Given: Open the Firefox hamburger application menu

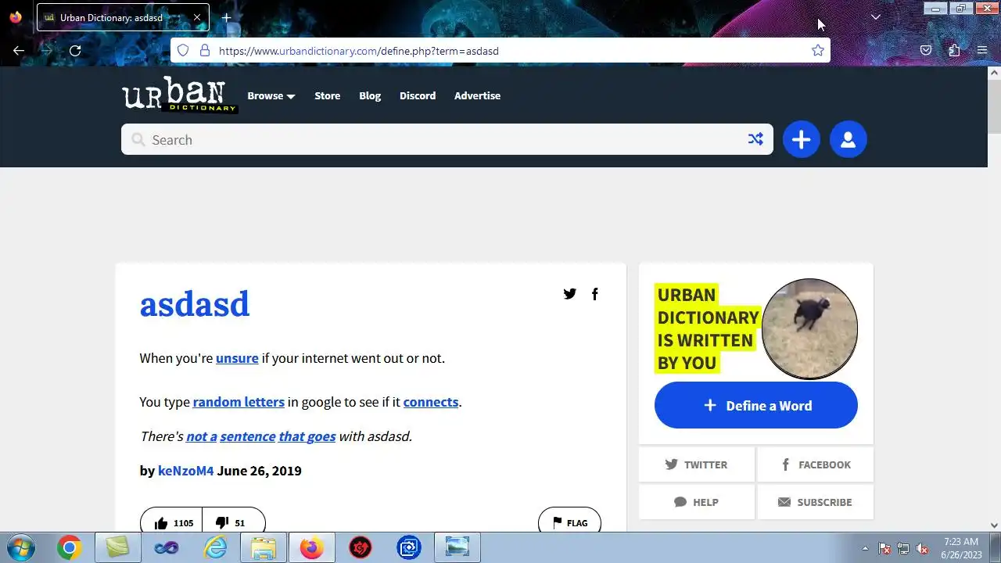Looking at the screenshot, I should tap(982, 51).
